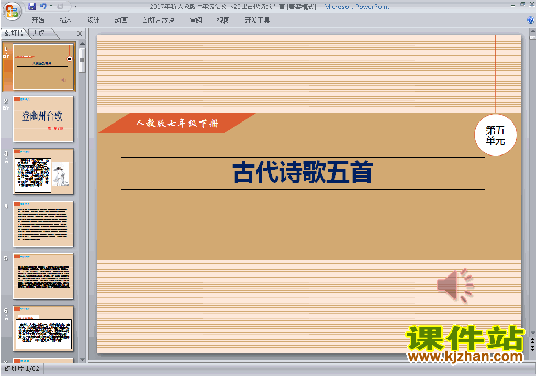The image size is (536, 376).
Task: Jump to the previous slide with double up arrows
Action: [x=532, y=341]
